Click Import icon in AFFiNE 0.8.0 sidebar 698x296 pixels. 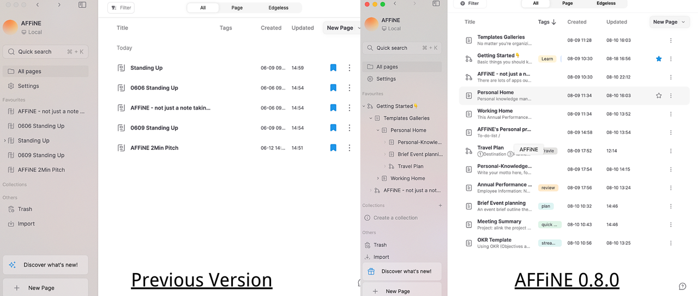pos(368,257)
